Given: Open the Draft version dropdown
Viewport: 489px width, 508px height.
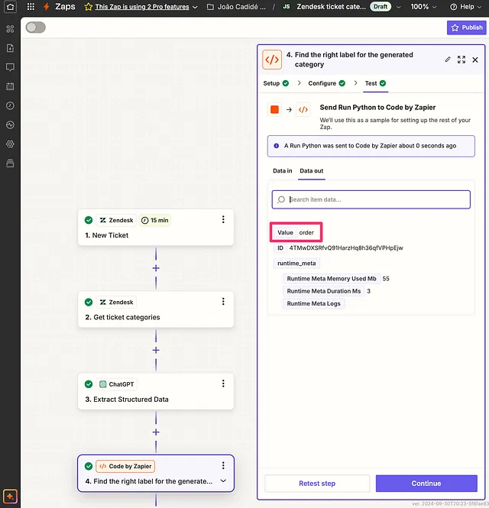Looking at the screenshot, I should coord(399,7).
